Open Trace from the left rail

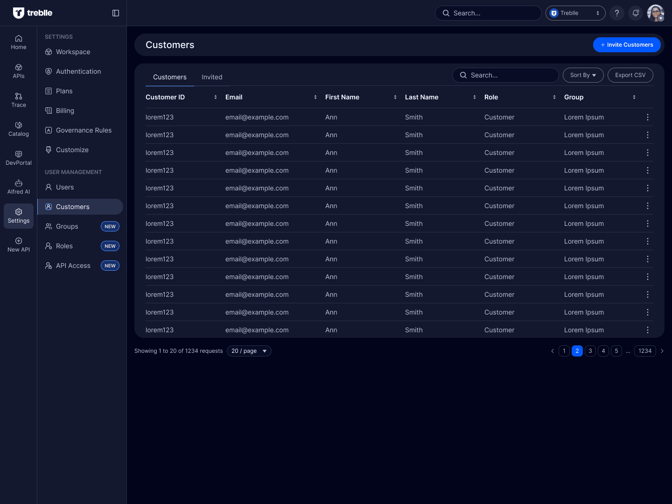pyautogui.click(x=19, y=100)
